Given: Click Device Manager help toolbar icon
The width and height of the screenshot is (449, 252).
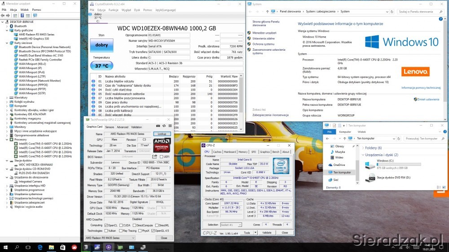Looking at the screenshot, I should 22,15.
